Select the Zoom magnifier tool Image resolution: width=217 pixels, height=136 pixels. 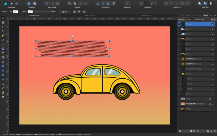pyautogui.click(x=3, y=97)
